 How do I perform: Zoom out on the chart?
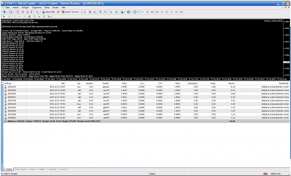click(x=105, y=12)
